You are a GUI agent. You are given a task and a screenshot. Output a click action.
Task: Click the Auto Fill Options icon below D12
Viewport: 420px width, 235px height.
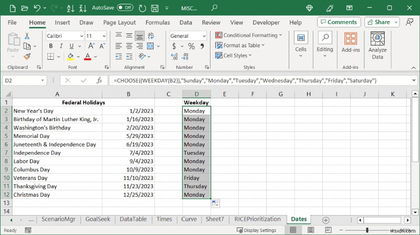215,204
